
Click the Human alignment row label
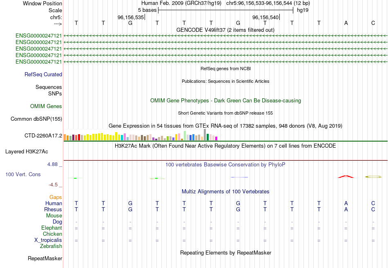[54, 203]
